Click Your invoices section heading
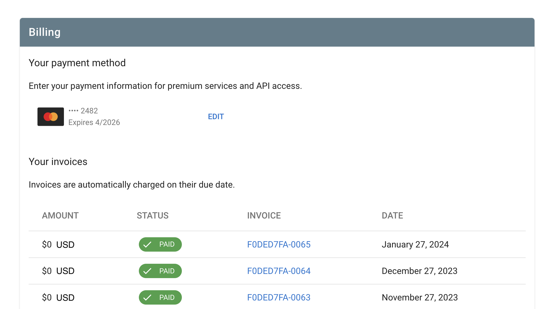The width and height of the screenshot is (556, 309). [58, 162]
